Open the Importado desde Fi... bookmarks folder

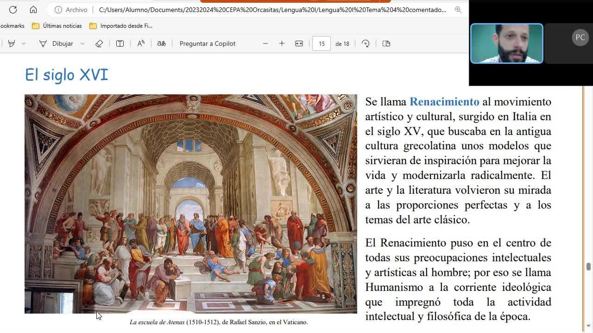coord(121,26)
